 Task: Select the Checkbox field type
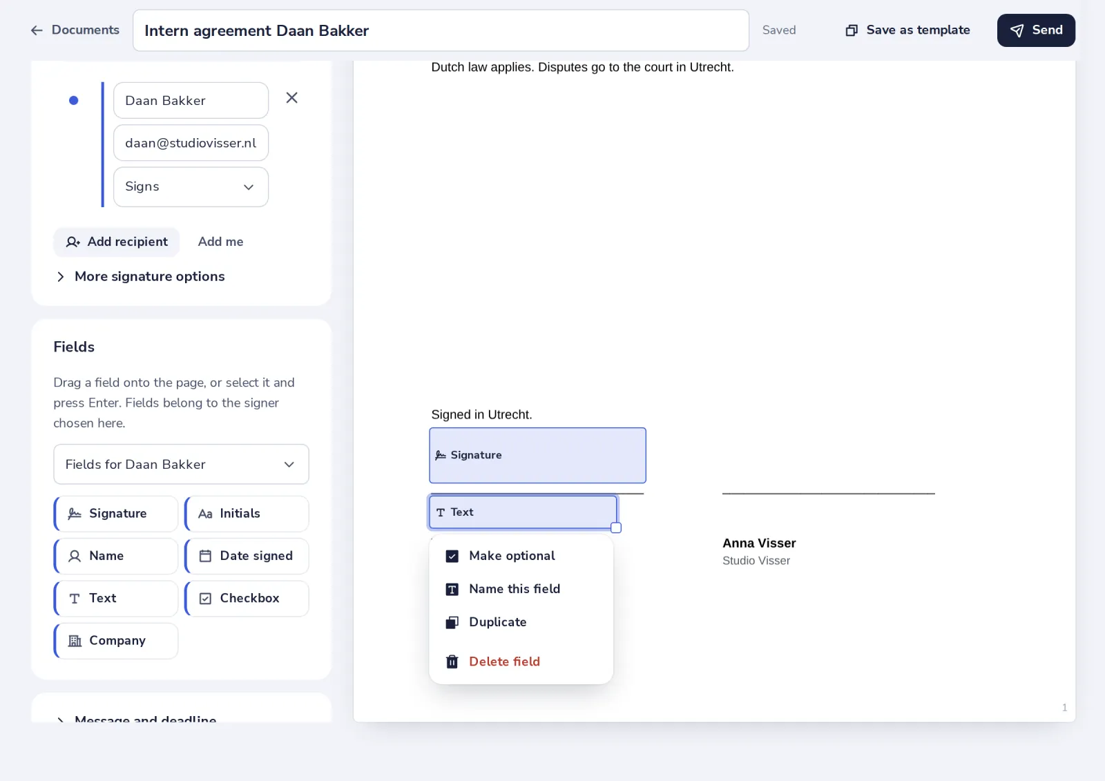click(x=247, y=599)
